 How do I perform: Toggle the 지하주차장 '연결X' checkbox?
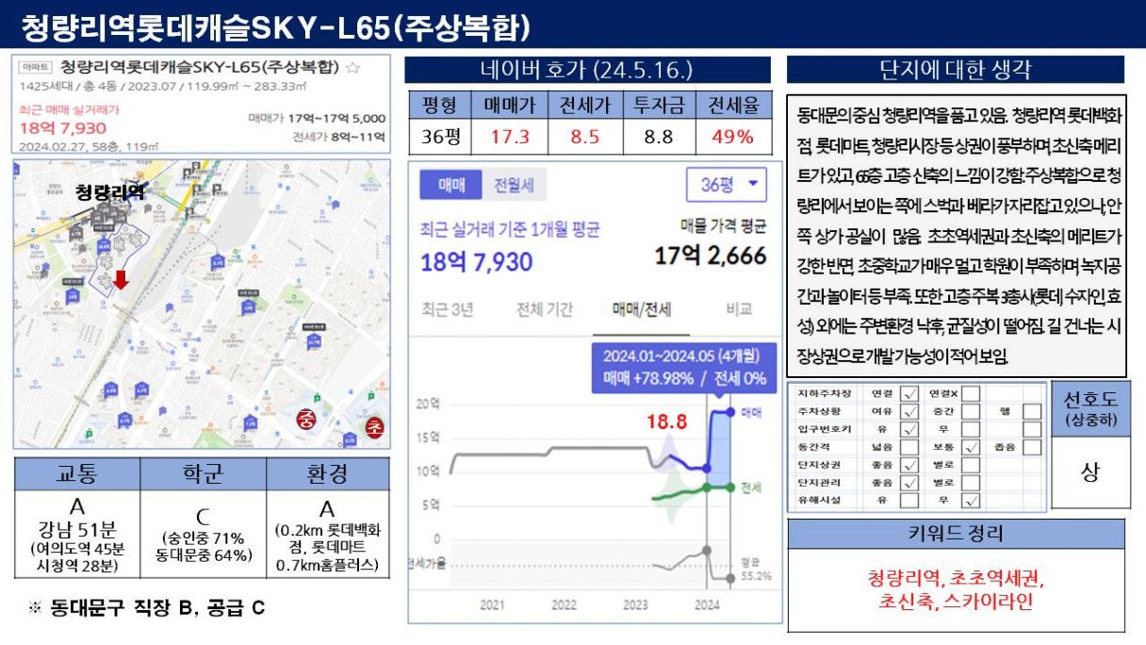[x=970, y=393]
